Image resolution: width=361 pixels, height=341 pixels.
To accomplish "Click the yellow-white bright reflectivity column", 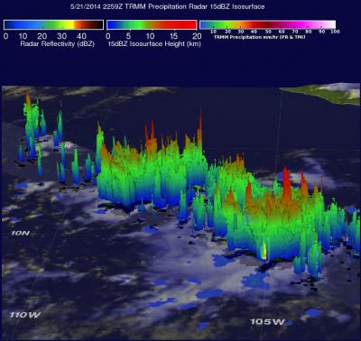I will coord(264,251).
